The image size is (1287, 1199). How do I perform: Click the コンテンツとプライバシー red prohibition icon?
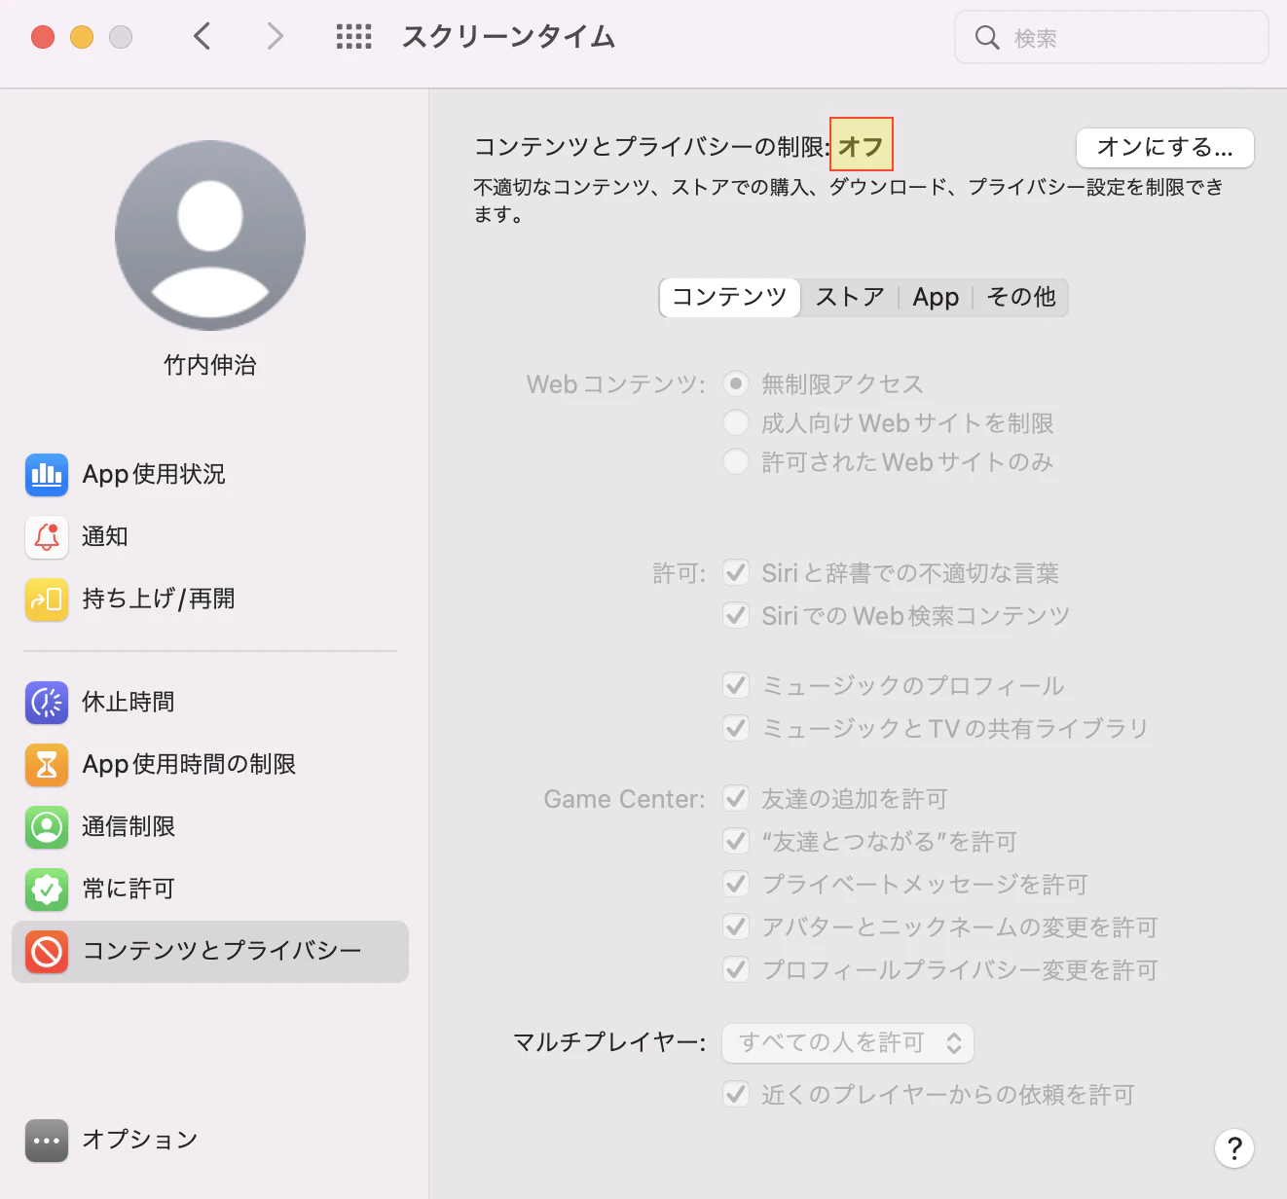47,952
